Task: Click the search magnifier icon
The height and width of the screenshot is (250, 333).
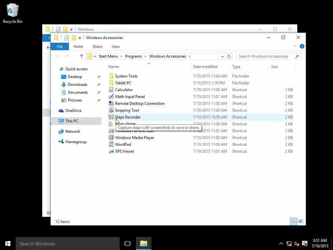Action: (x=297, y=56)
